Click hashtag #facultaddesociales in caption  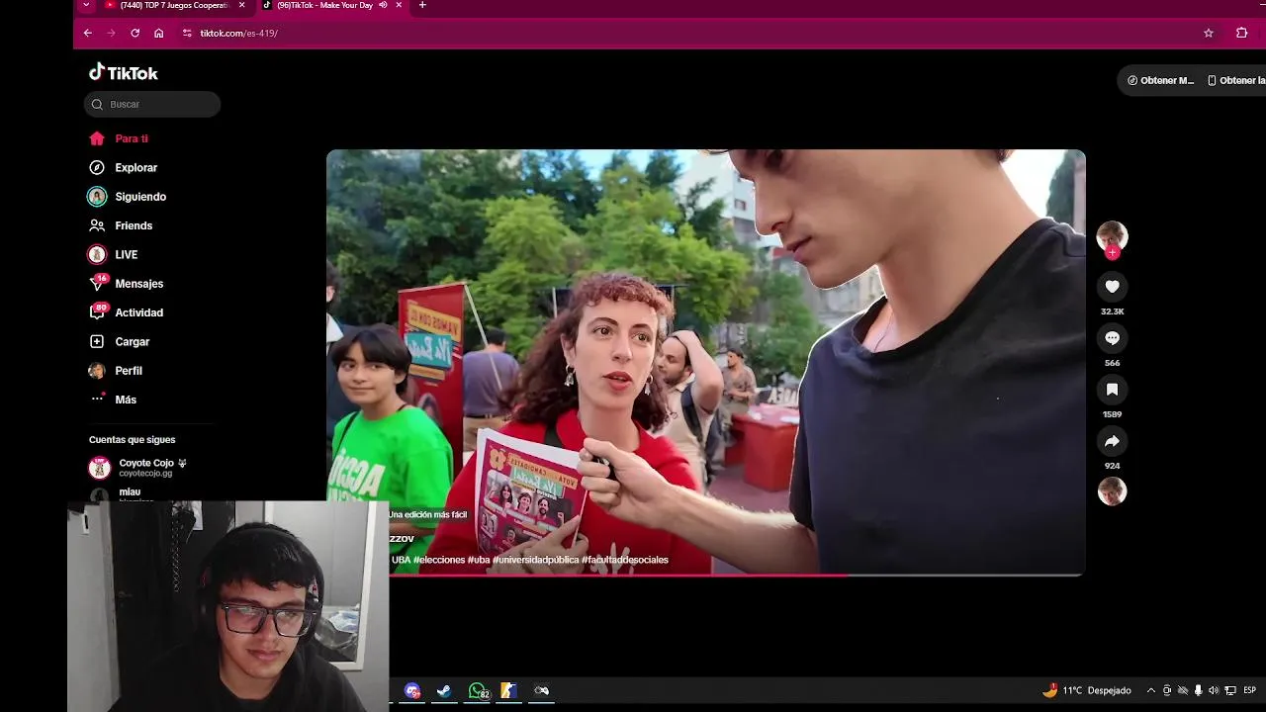tap(625, 560)
